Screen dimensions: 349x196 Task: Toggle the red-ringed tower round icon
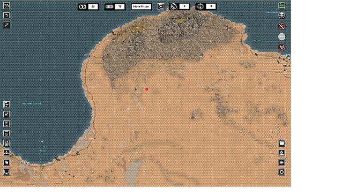[282, 47]
